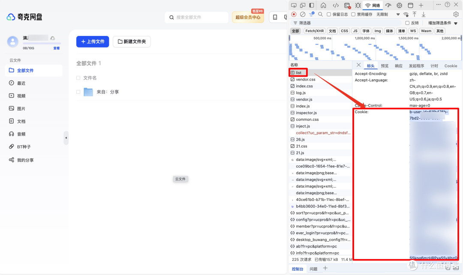
Task: Open 最近 in the sidebar
Action: (34, 83)
